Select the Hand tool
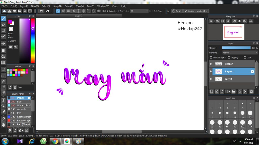 [3, 125]
